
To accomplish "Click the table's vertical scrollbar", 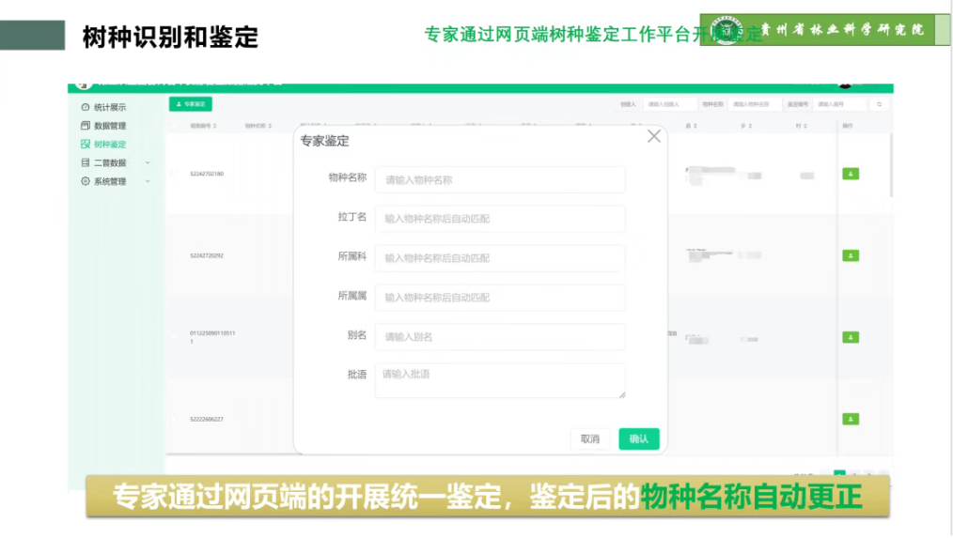I will coord(890,169).
